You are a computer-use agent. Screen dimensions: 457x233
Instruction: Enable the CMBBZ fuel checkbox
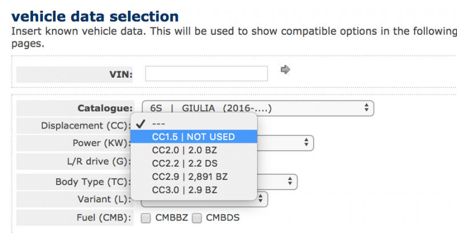146,217
